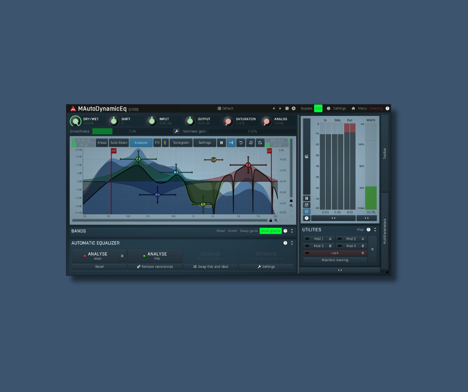Viewport: 468px width, 392px height.
Task: Click the red HP filter marker
Action: 114,151
